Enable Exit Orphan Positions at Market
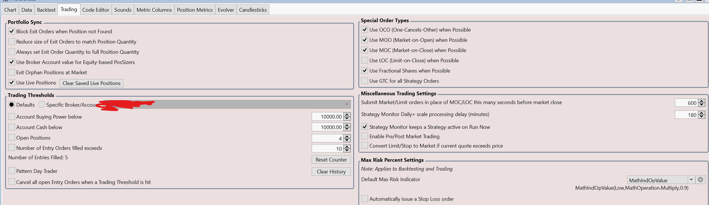 (12, 72)
